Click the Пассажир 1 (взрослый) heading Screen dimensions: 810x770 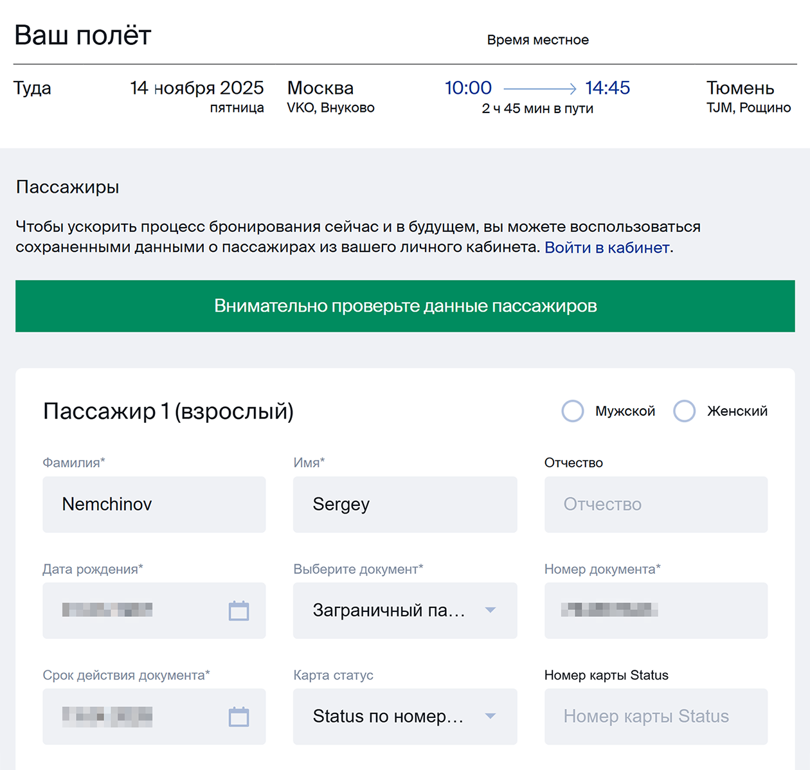click(168, 411)
